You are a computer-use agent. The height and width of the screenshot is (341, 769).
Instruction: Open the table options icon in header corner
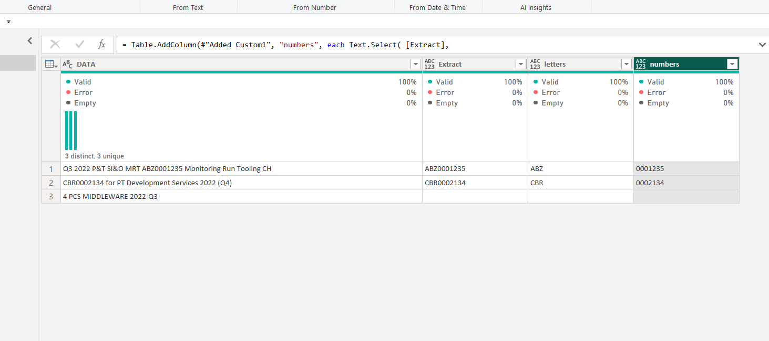pos(52,64)
